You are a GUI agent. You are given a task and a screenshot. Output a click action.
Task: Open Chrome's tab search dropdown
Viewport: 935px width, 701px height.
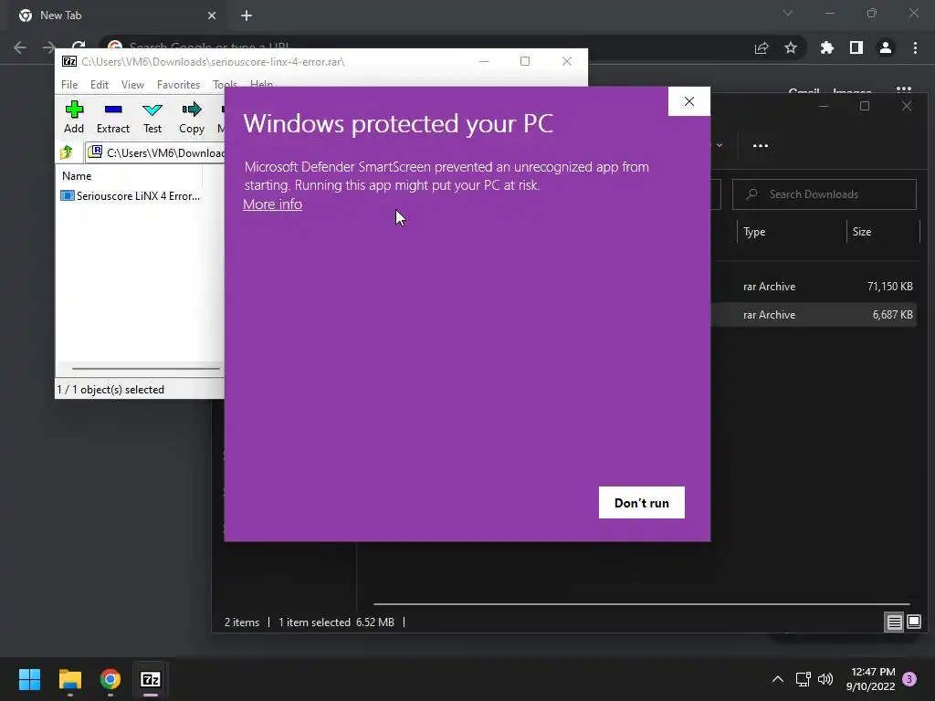(x=788, y=13)
